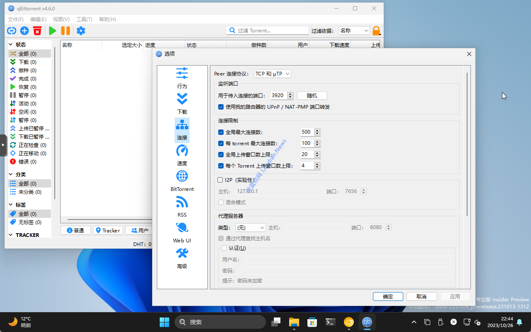Open the RSS settings section

point(182,203)
